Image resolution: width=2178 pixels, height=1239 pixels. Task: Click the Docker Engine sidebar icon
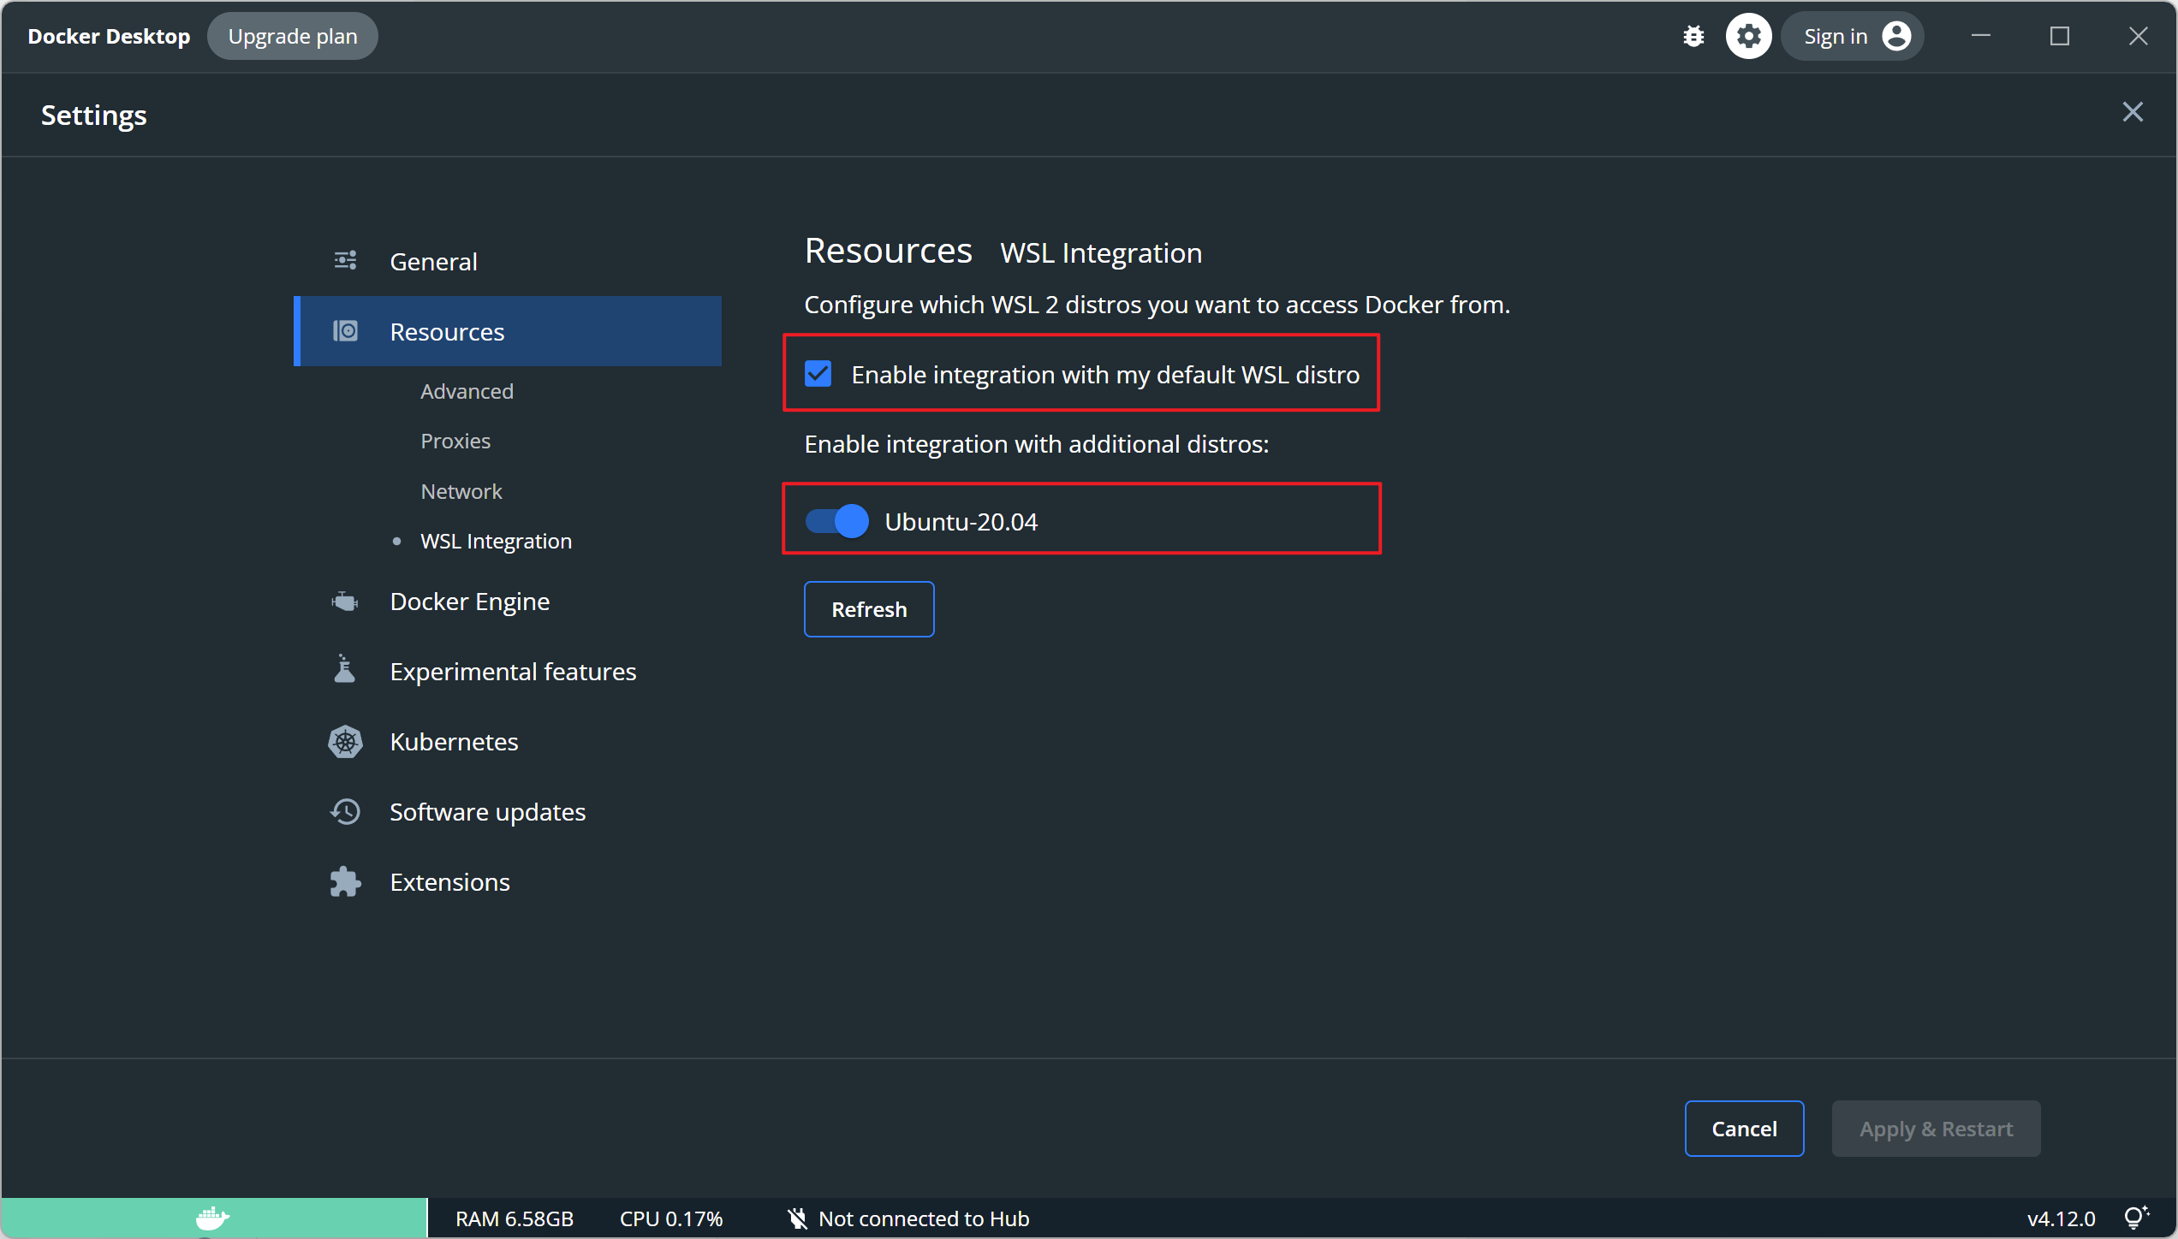click(346, 601)
